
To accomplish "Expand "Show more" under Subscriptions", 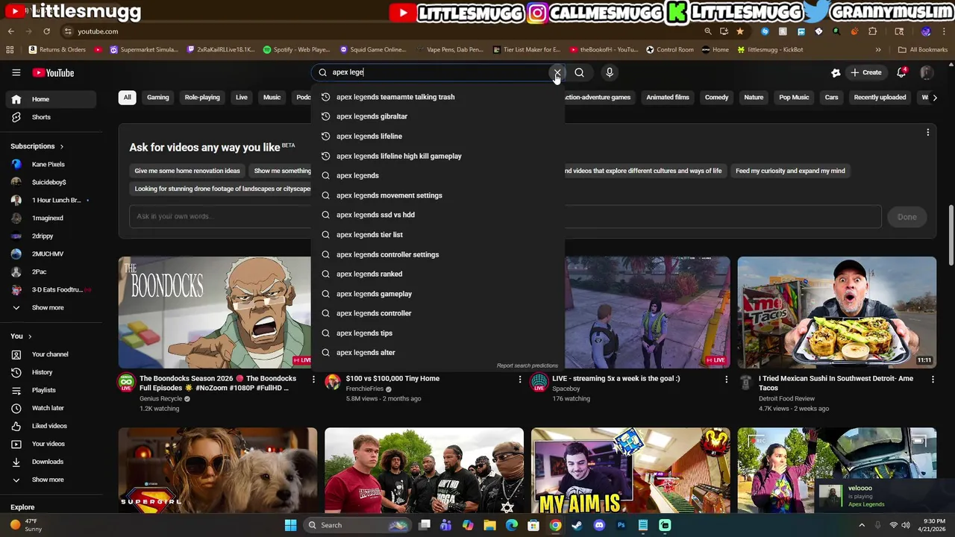I will [51, 307].
